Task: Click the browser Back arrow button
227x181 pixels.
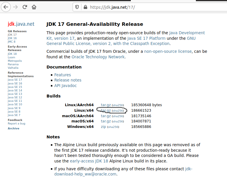Action: pos(6,7)
